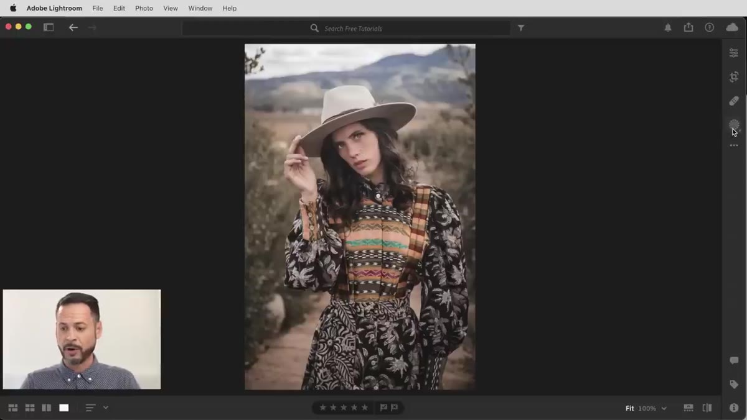Open the Edit sliders panel
Viewport: 747px width, 420px height.
(734, 53)
